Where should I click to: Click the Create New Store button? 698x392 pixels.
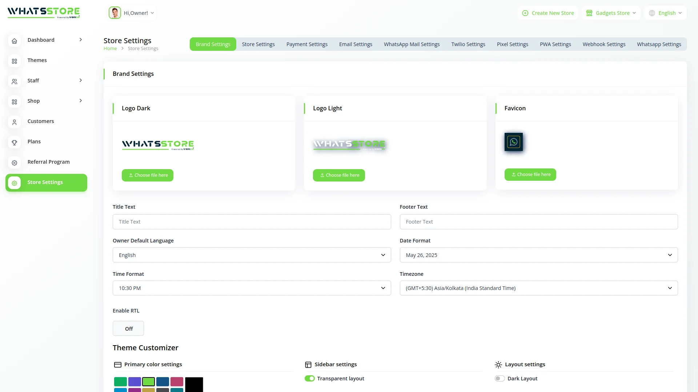(548, 13)
